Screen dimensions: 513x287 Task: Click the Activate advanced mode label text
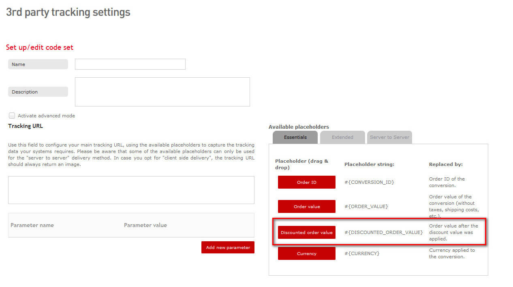[x=46, y=116]
